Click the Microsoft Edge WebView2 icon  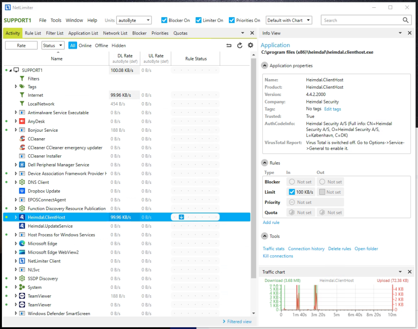[22, 252]
